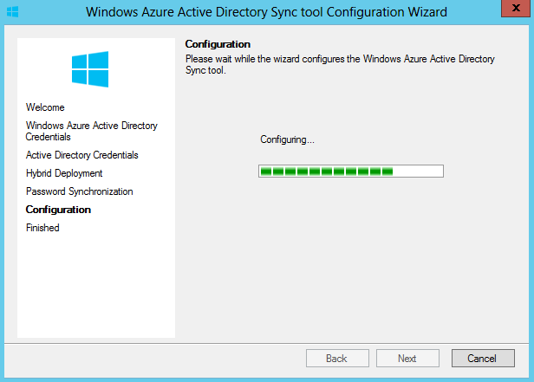534x382 pixels.
Task: Click the Next button
Action: (x=407, y=359)
